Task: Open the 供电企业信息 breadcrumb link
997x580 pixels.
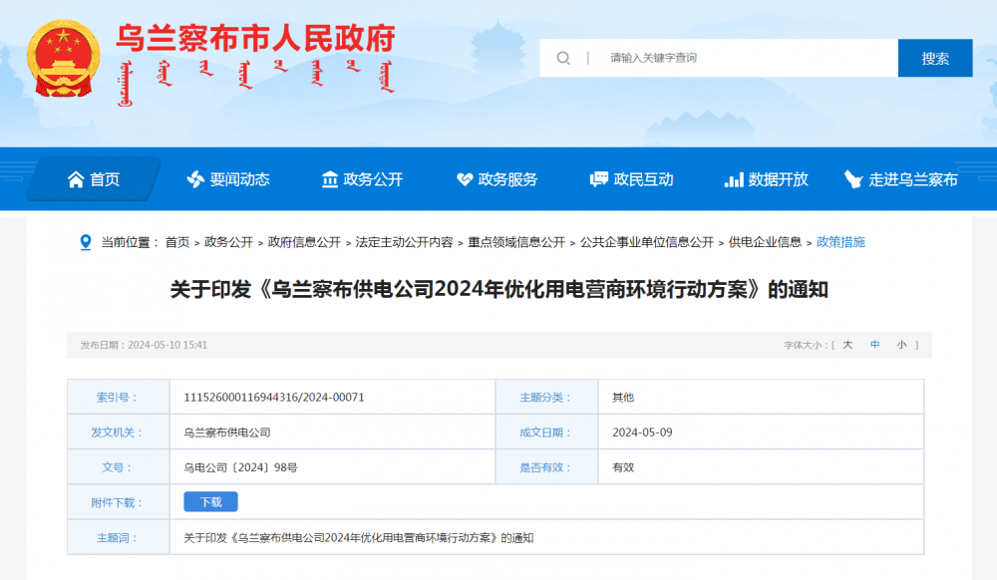Action: 765,241
